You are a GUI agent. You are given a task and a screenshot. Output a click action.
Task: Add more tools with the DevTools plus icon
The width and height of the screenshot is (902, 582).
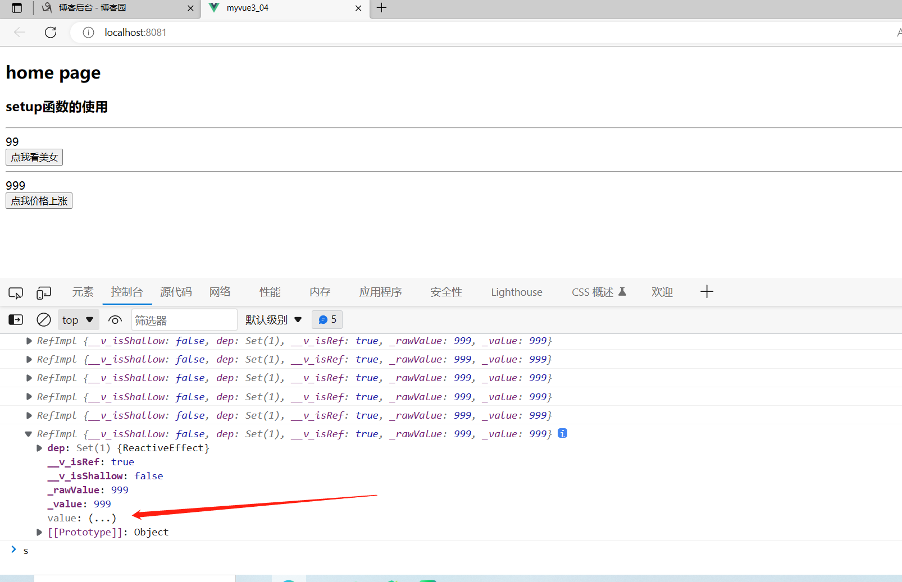click(707, 291)
